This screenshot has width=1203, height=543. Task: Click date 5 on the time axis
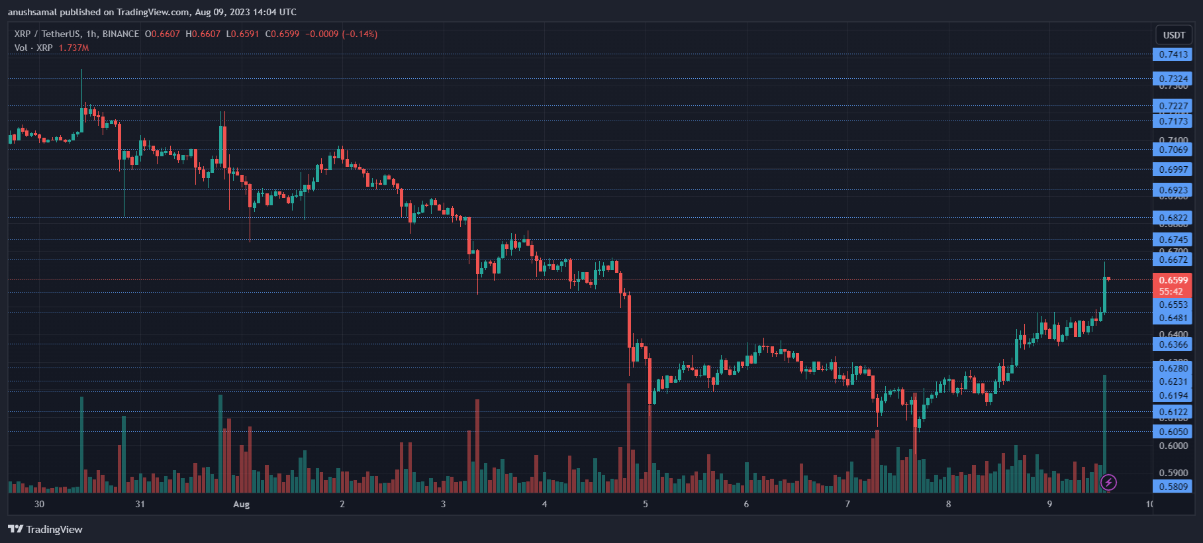(x=646, y=505)
